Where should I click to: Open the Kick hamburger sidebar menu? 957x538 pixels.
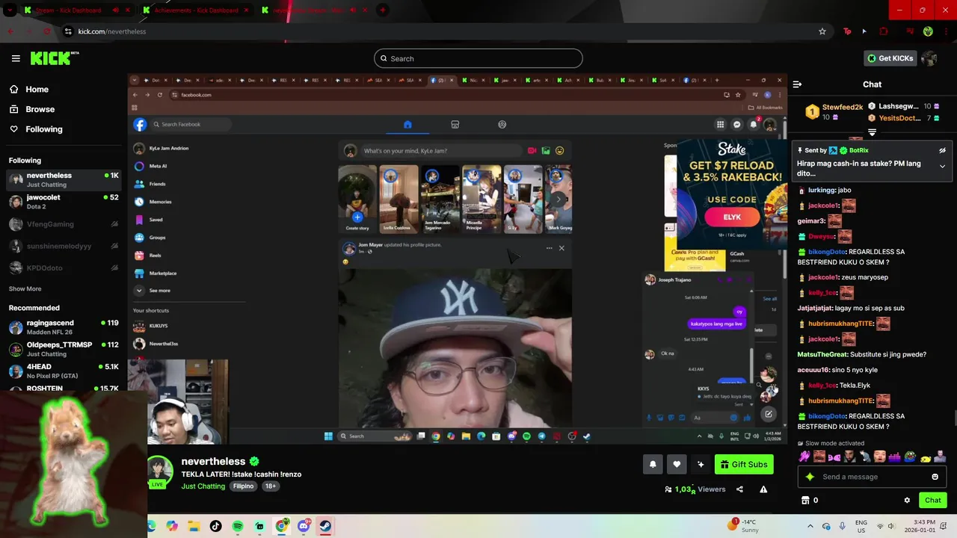[x=15, y=58]
